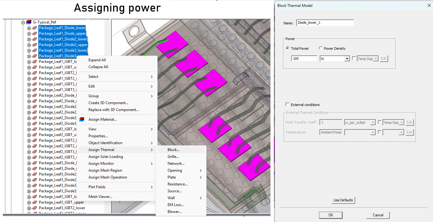Click the Assign Material flag icon
Image resolution: width=433 pixels, height=222 pixels.
point(81,119)
